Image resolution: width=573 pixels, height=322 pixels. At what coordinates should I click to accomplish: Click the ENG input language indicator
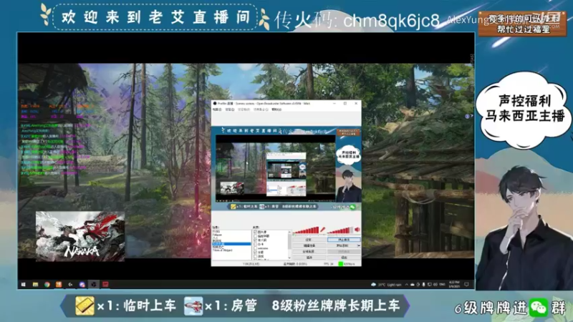point(442,284)
